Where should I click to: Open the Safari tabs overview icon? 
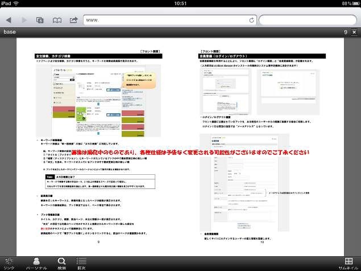pos(40,20)
